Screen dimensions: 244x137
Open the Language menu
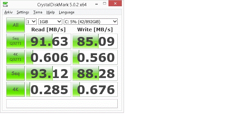point(67,12)
